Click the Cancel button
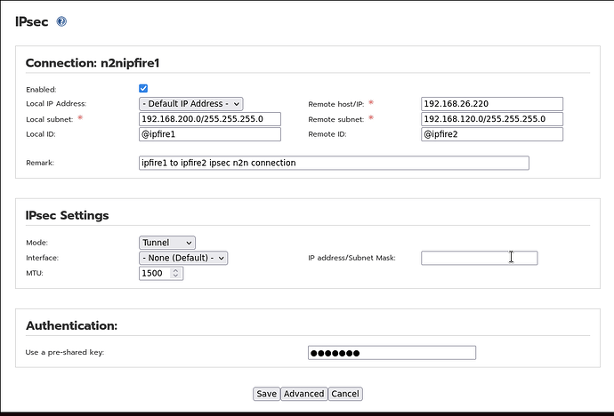 [x=345, y=394]
